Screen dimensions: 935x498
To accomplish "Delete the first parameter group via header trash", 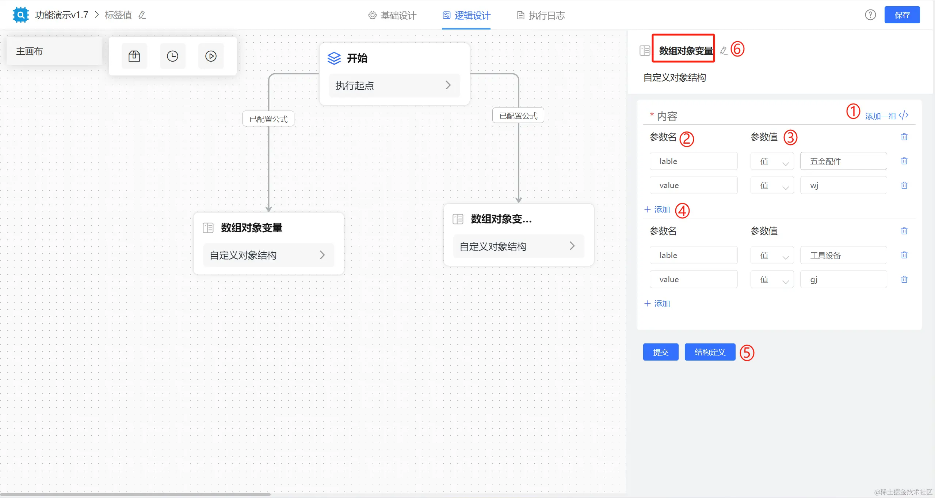I will tap(904, 137).
